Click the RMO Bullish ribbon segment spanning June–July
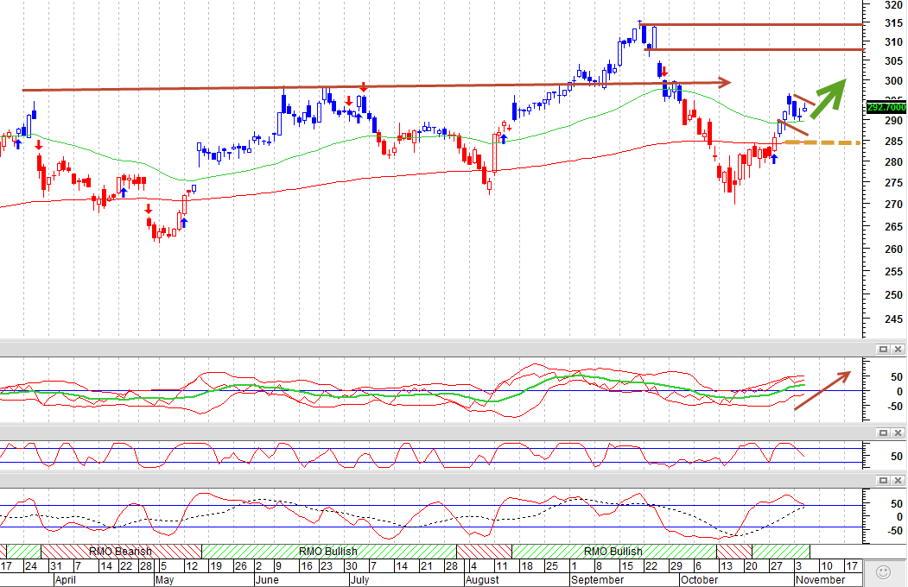The width and height of the screenshot is (908, 587). 329,551
